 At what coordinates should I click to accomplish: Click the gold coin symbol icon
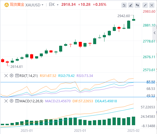tap(7, 5)
